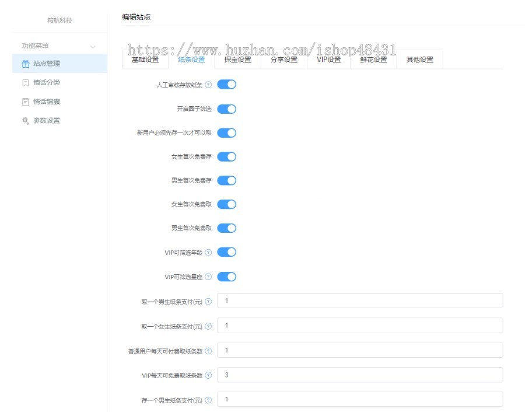The width and height of the screenshot is (525, 412).
Task: Disable the 男生首次免费存 switch
Action: pyautogui.click(x=227, y=180)
